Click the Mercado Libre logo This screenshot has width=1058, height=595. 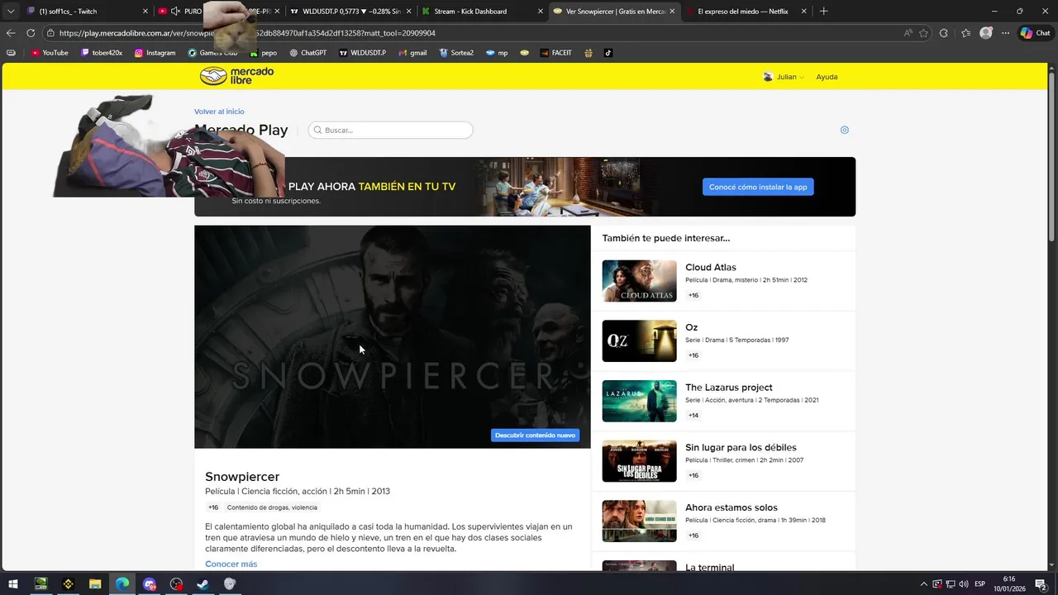click(236, 76)
